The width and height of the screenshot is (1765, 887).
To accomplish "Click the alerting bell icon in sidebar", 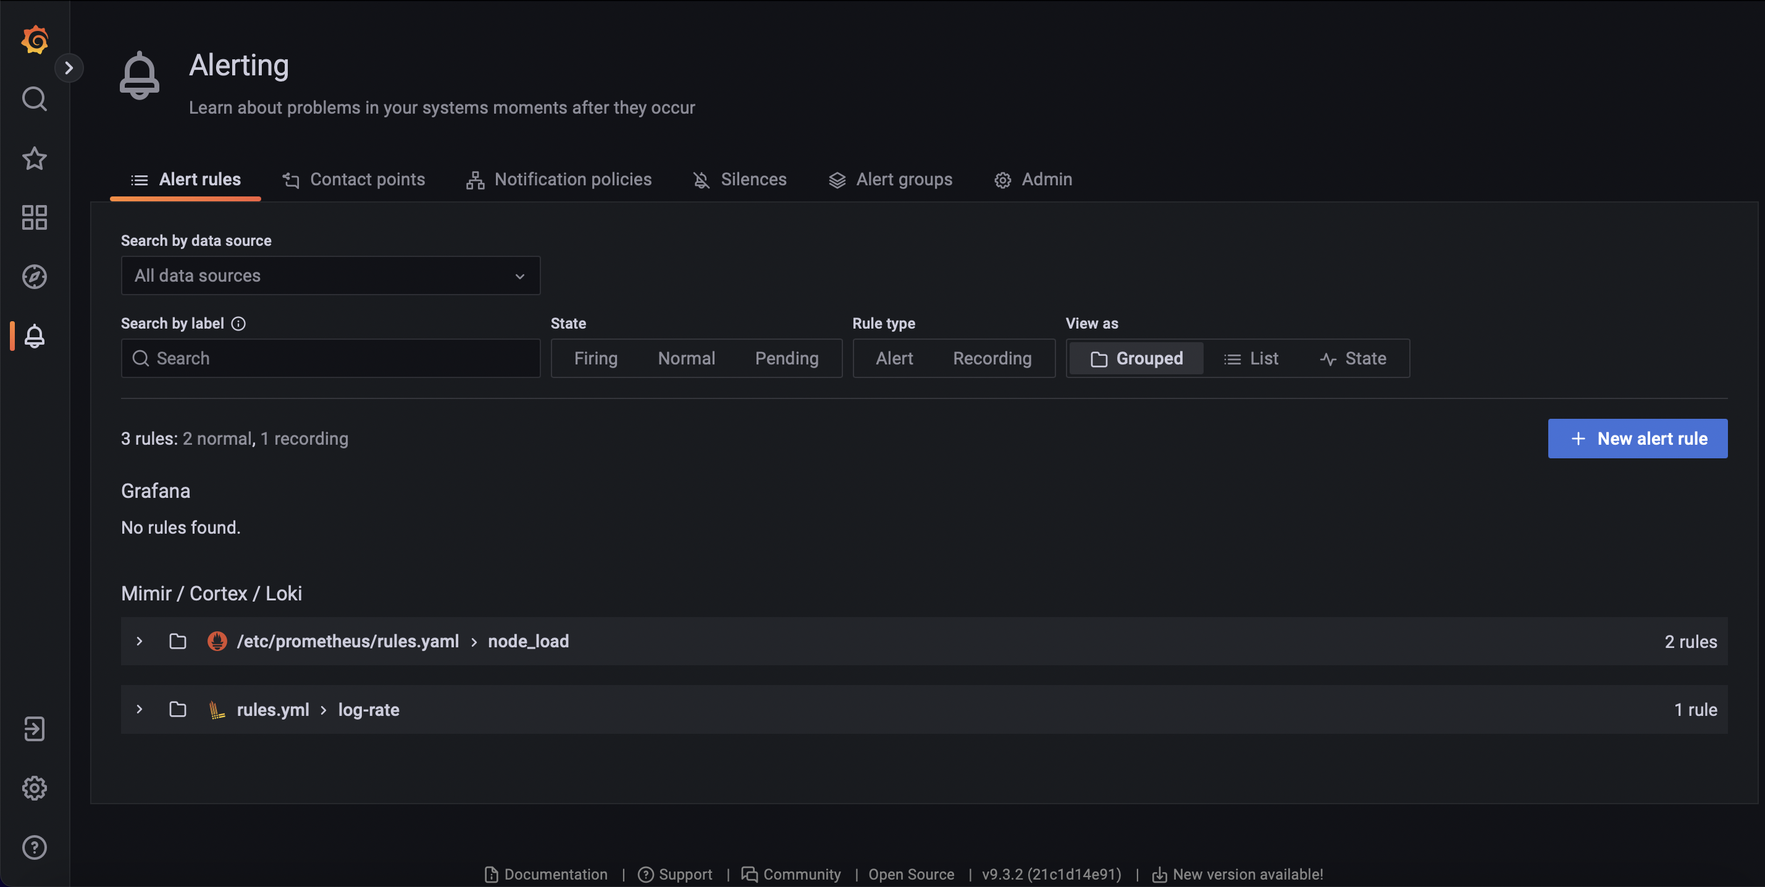I will coord(34,336).
